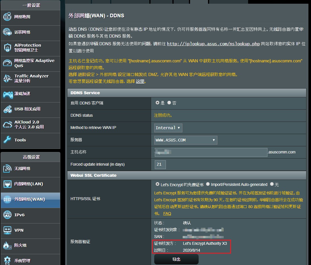Open the Method to retrieve WAN IP dropdown

click(x=168, y=128)
